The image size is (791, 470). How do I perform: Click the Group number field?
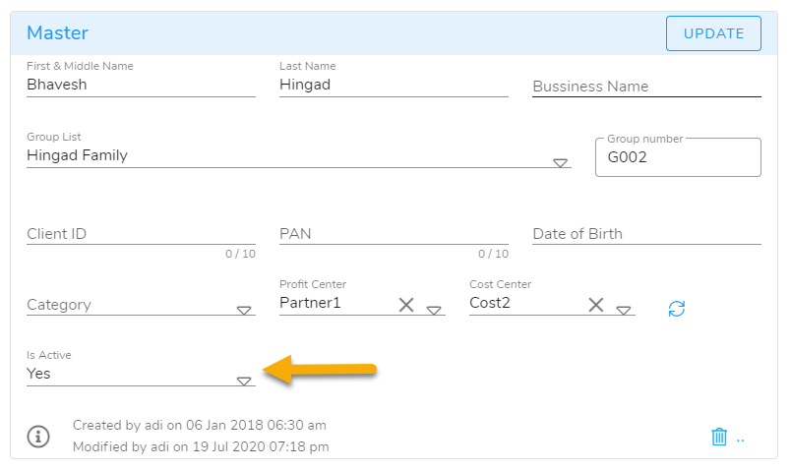point(677,157)
